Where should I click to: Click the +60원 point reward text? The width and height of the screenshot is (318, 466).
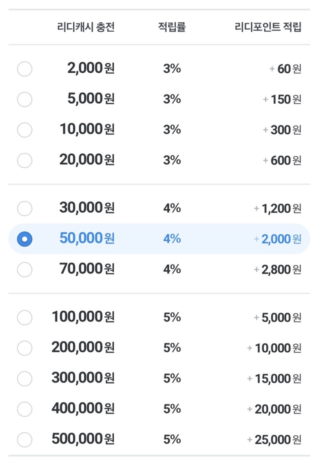click(285, 69)
